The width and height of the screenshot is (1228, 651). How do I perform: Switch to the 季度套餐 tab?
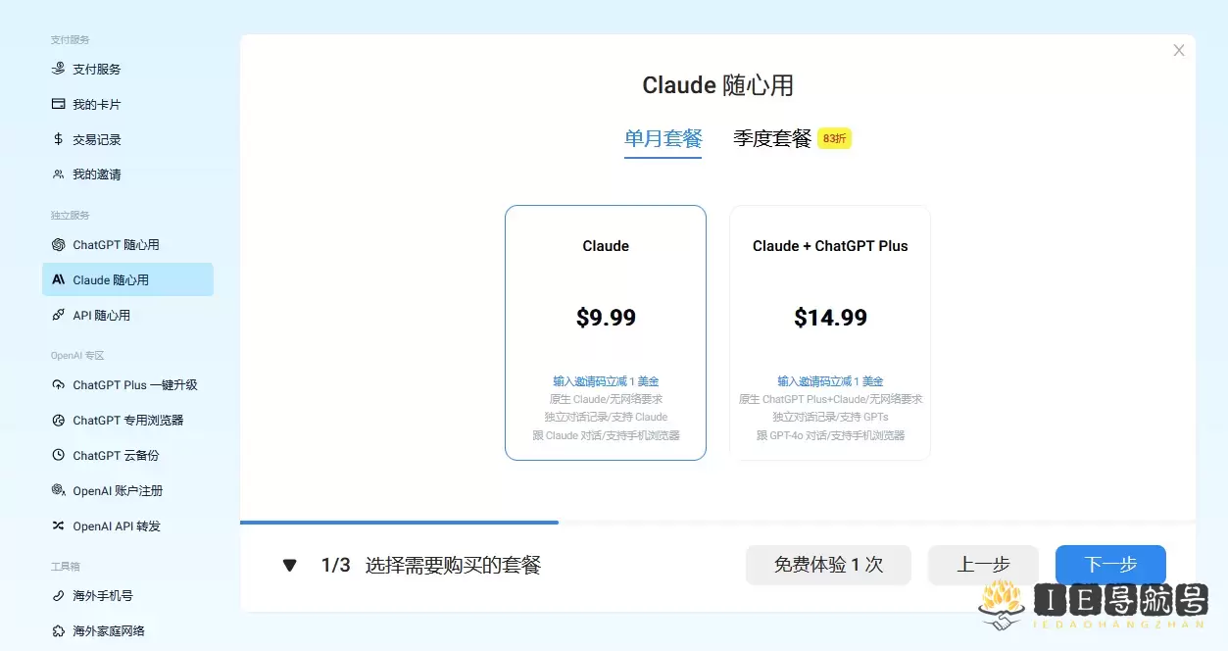[x=772, y=138]
